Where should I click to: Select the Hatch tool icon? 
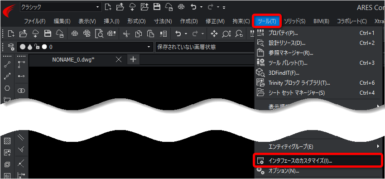pos(7,141)
